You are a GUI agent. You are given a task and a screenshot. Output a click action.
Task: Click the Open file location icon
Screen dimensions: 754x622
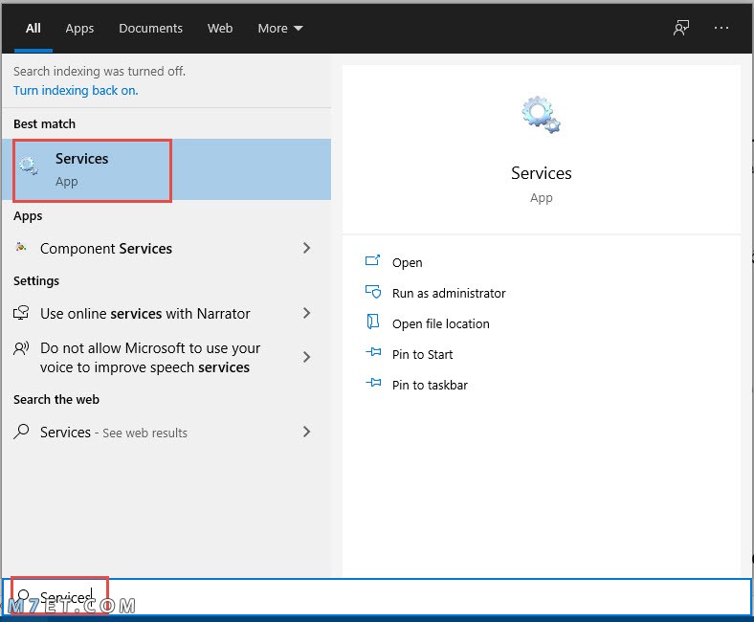click(372, 322)
